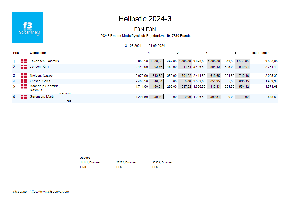Click judge name 33333, Dommer

(x=162, y=162)
